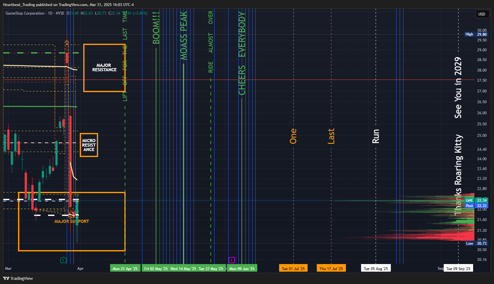
Task: Click the 20.16 price axis value
Action: pos(482,260)
